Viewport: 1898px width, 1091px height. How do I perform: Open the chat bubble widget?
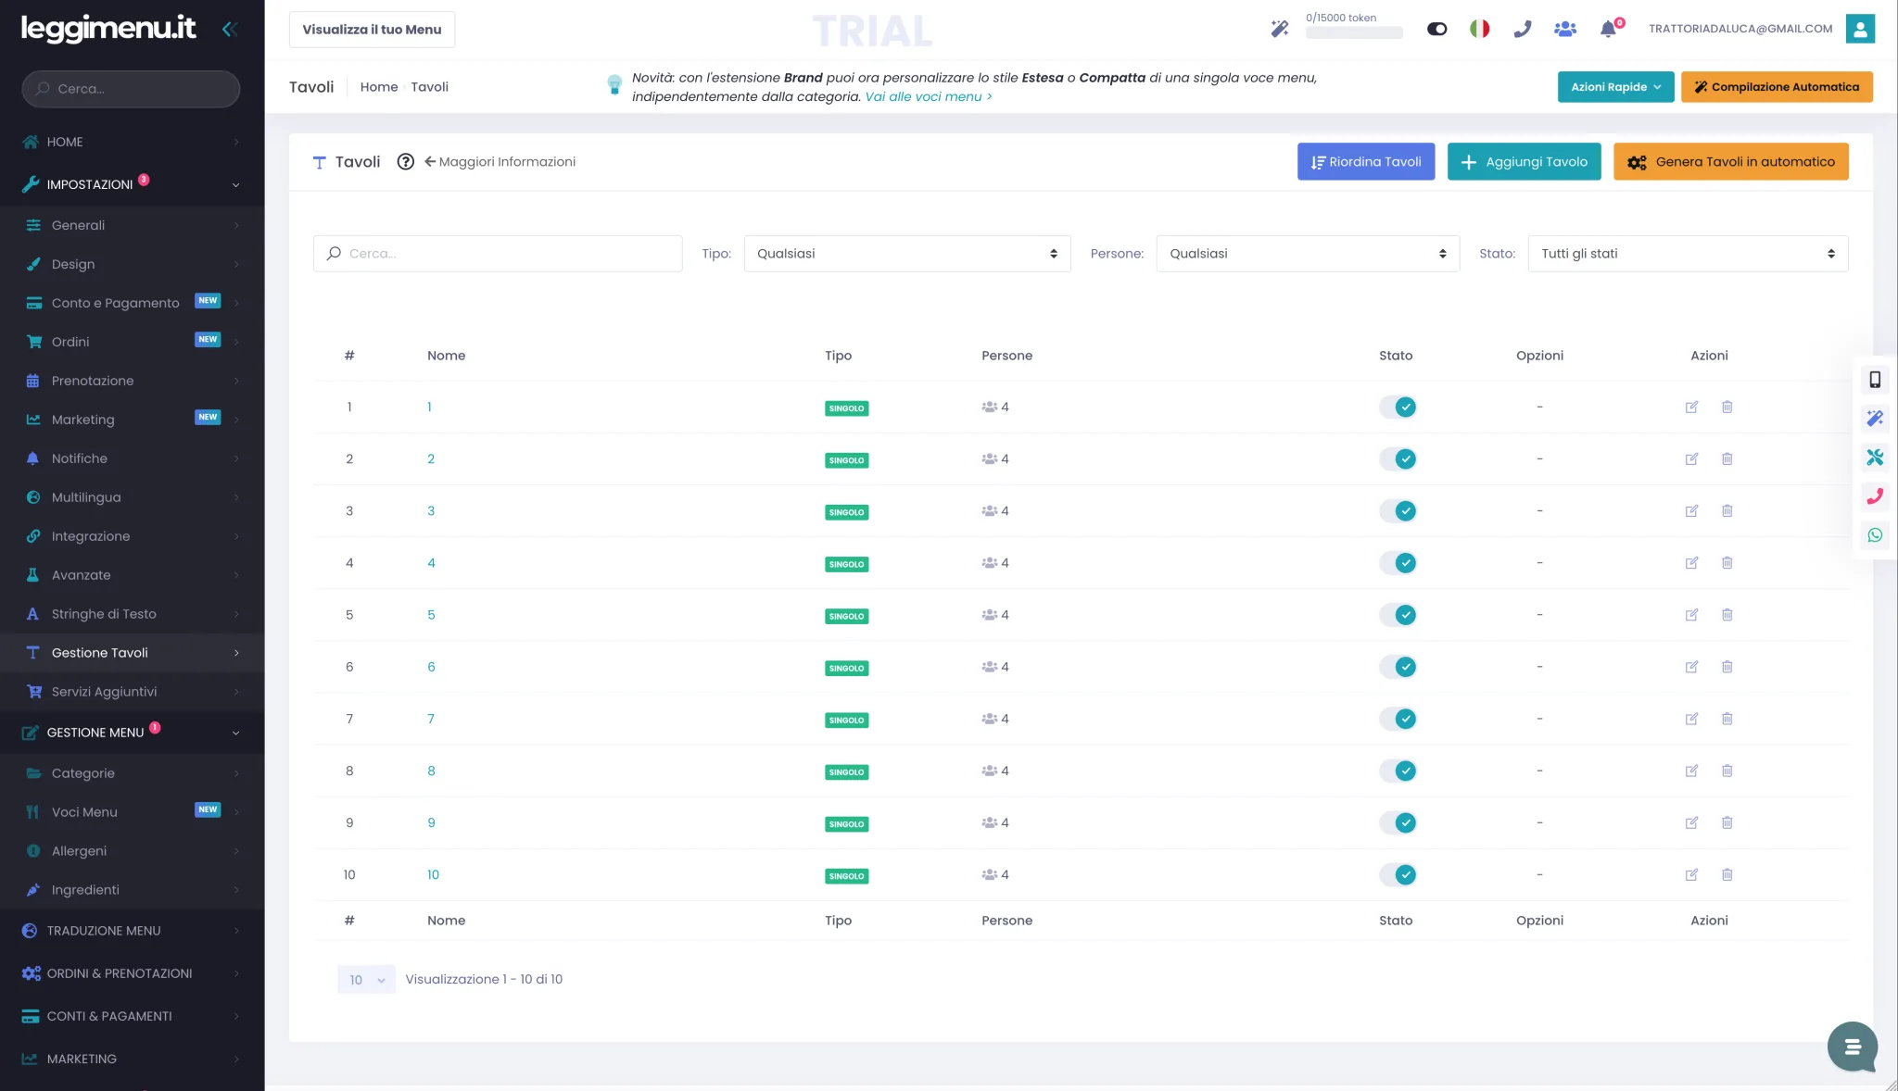(1852, 1047)
